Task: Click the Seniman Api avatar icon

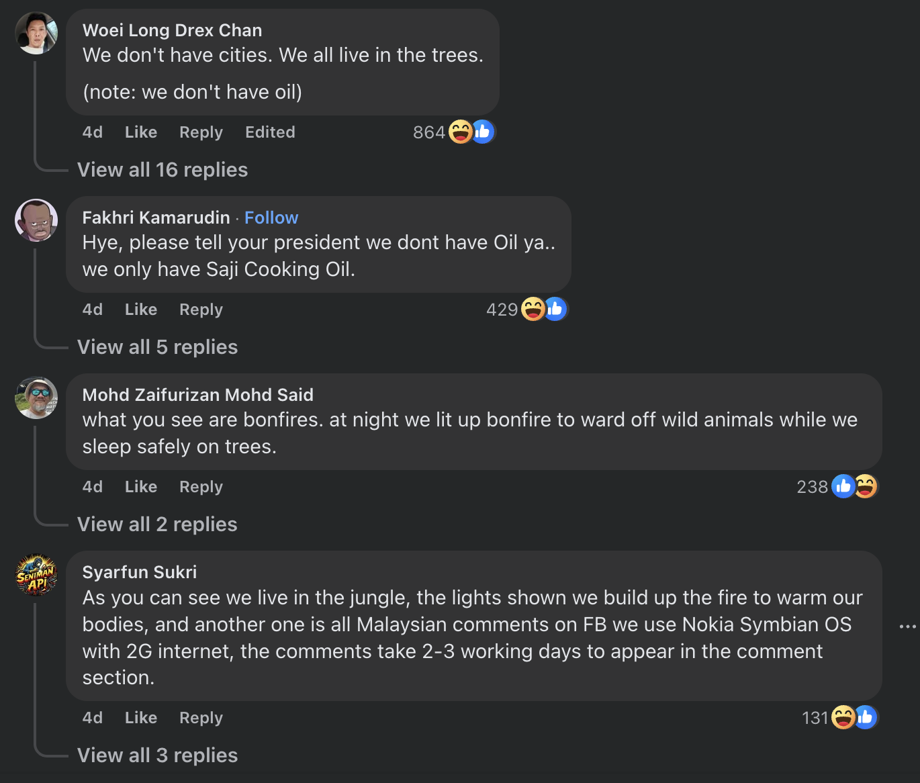Action: [x=36, y=575]
